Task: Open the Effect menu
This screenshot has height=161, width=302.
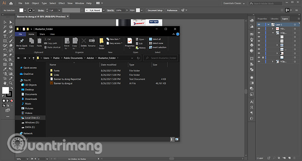Action: coord(62,3)
